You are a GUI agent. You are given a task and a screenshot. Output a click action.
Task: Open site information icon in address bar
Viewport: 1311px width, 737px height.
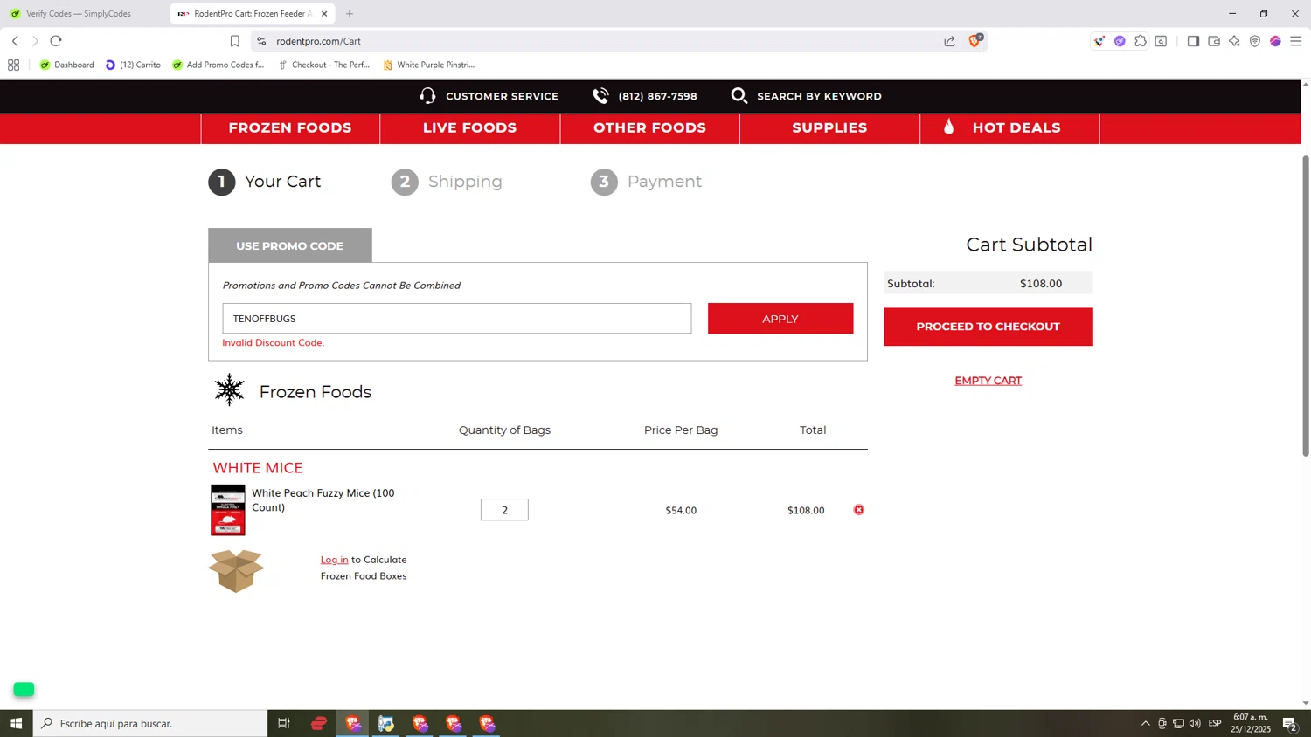tap(261, 41)
